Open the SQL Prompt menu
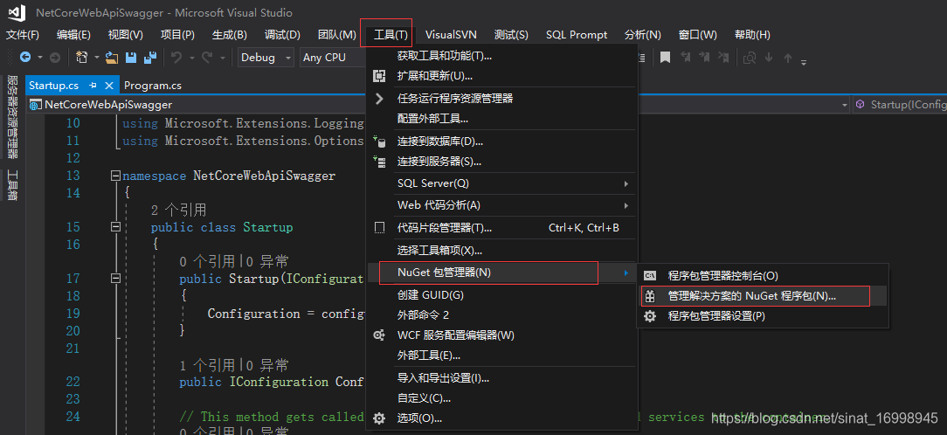Viewport: 947px width, 435px height. point(577,34)
